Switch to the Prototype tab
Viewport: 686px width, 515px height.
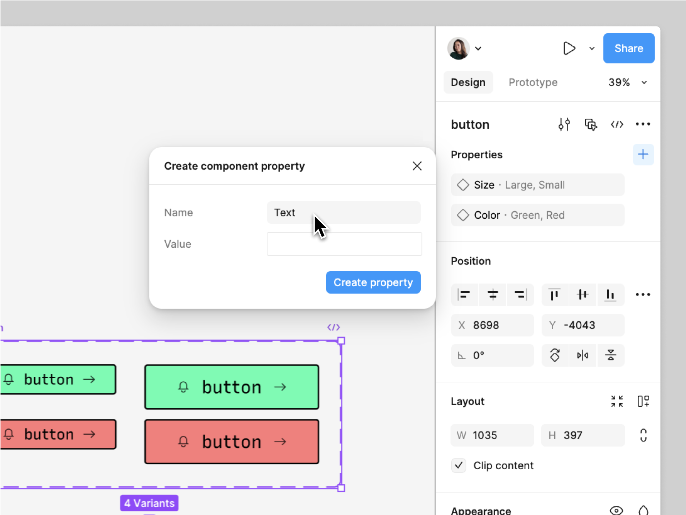(x=533, y=83)
